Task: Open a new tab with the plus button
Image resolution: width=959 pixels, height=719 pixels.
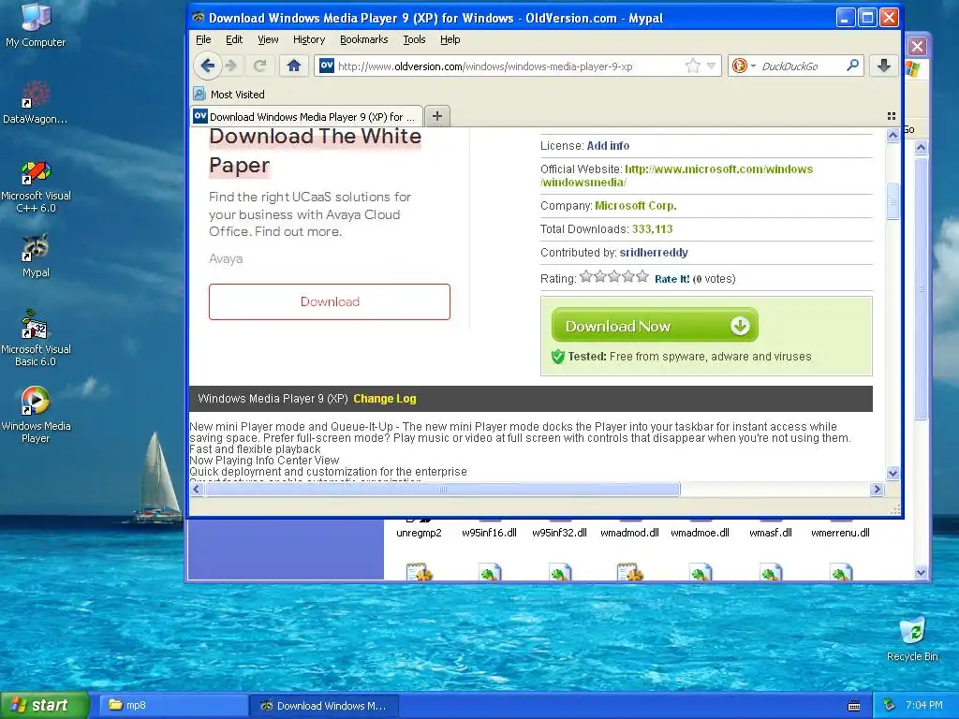Action: (437, 116)
